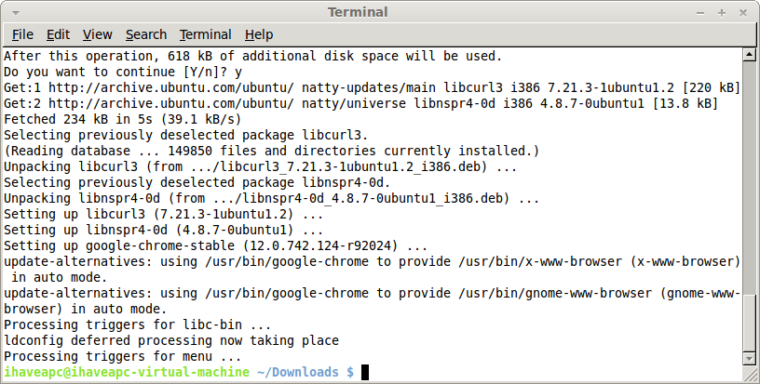760x384 pixels.
Task: Open the Help menu
Action: pos(259,34)
